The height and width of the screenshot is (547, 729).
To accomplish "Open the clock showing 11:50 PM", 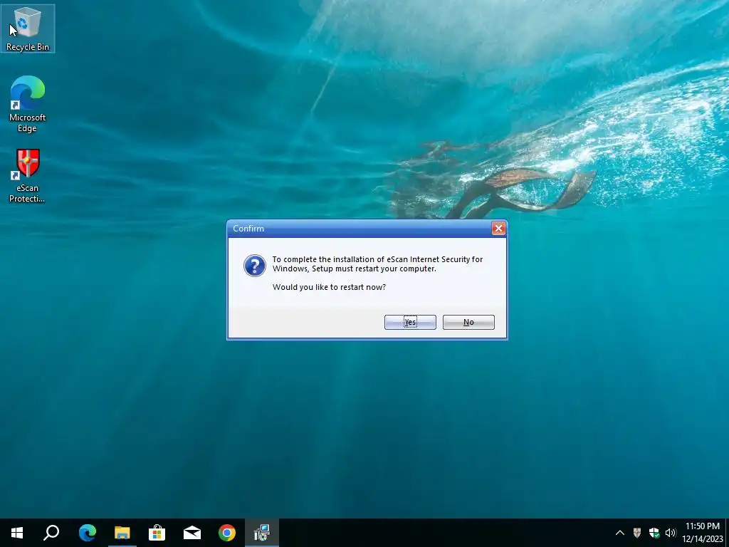I will [x=703, y=533].
